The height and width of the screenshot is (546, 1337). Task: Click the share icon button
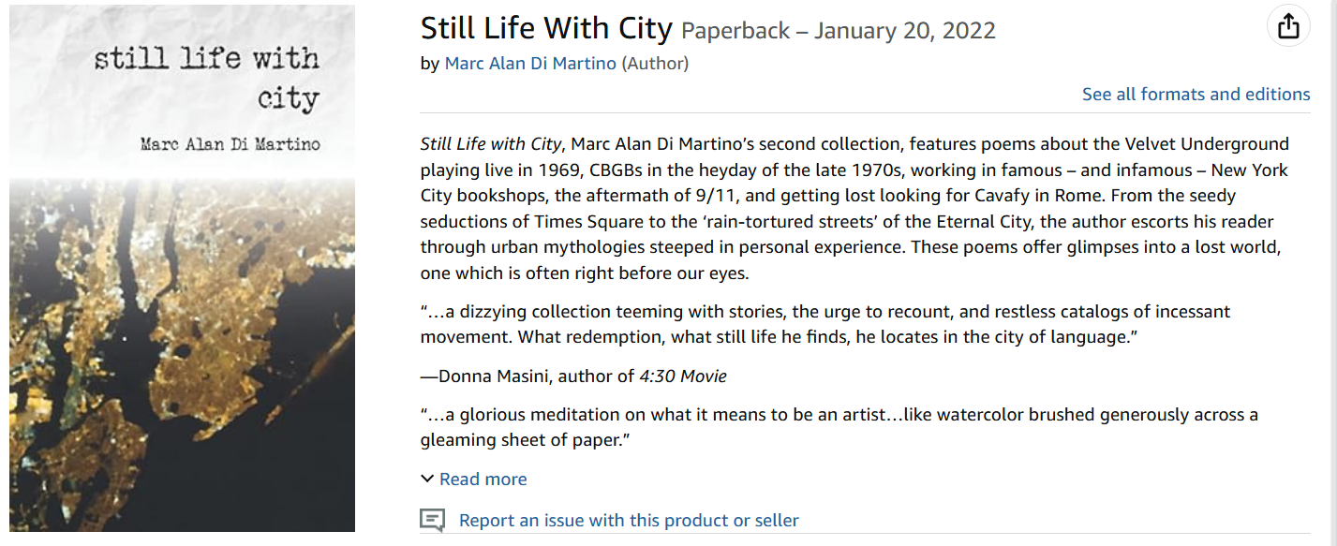1288,26
